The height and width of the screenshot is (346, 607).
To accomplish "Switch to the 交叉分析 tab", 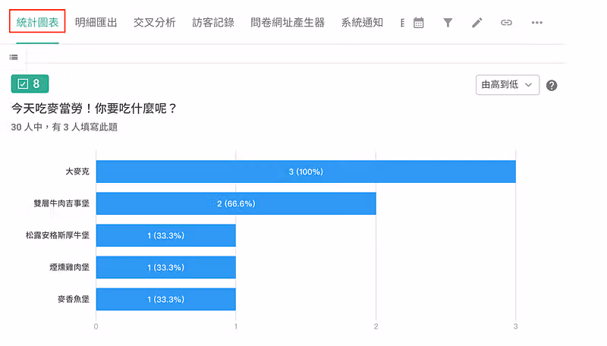I will click(x=155, y=23).
